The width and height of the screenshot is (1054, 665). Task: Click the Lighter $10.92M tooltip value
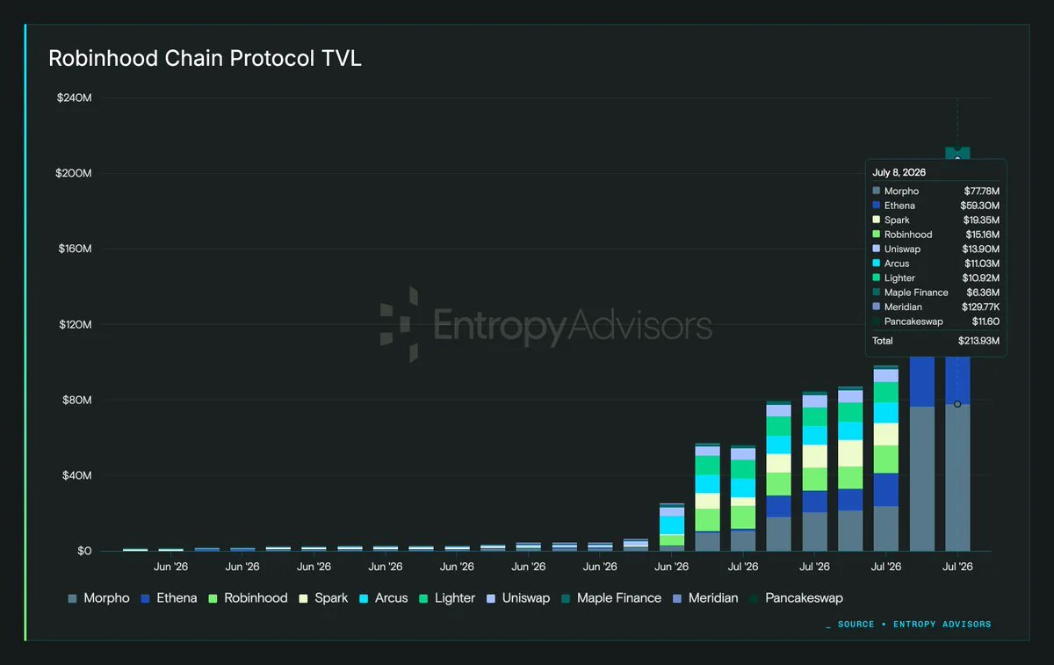[x=980, y=278]
